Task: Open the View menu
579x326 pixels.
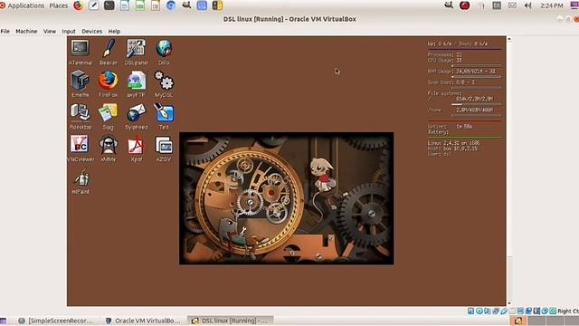Action: tap(50, 31)
